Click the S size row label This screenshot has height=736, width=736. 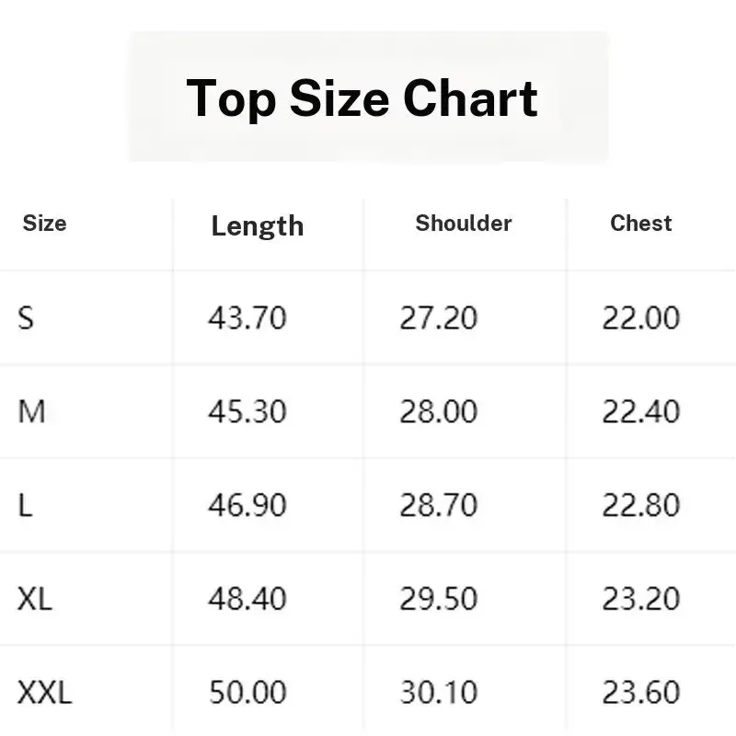click(26, 317)
